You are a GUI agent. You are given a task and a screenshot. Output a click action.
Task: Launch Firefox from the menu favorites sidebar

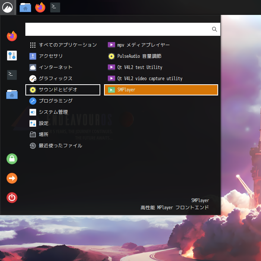(x=12, y=36)
